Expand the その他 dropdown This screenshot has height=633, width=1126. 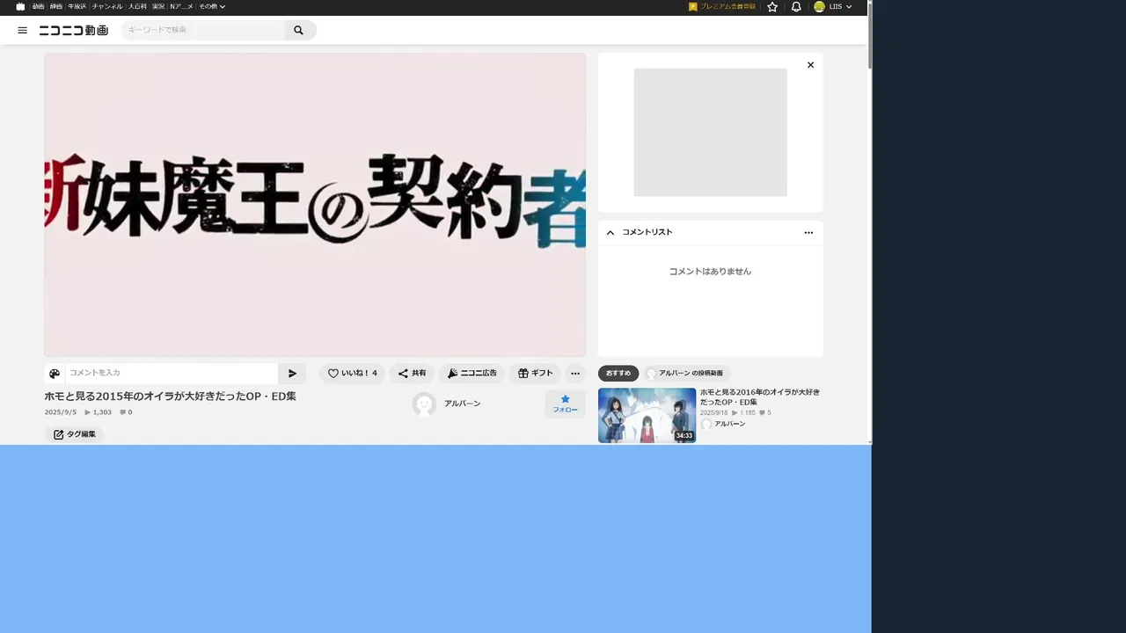pos(212,6)
